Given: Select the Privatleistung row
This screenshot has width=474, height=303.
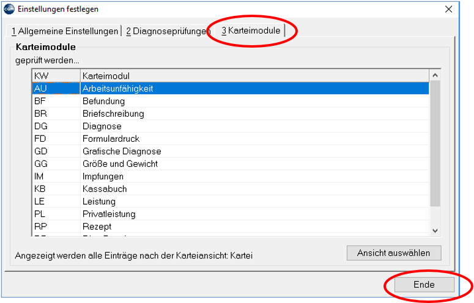Looking at the screenshot, I should point(231,214).
